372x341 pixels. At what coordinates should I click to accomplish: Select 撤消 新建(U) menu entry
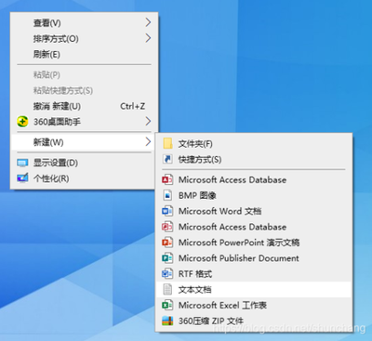(84, 106)
